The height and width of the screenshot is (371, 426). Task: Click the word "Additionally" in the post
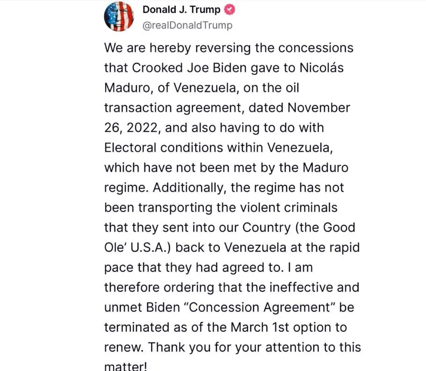pyautogui.click(x=189, y=187)
